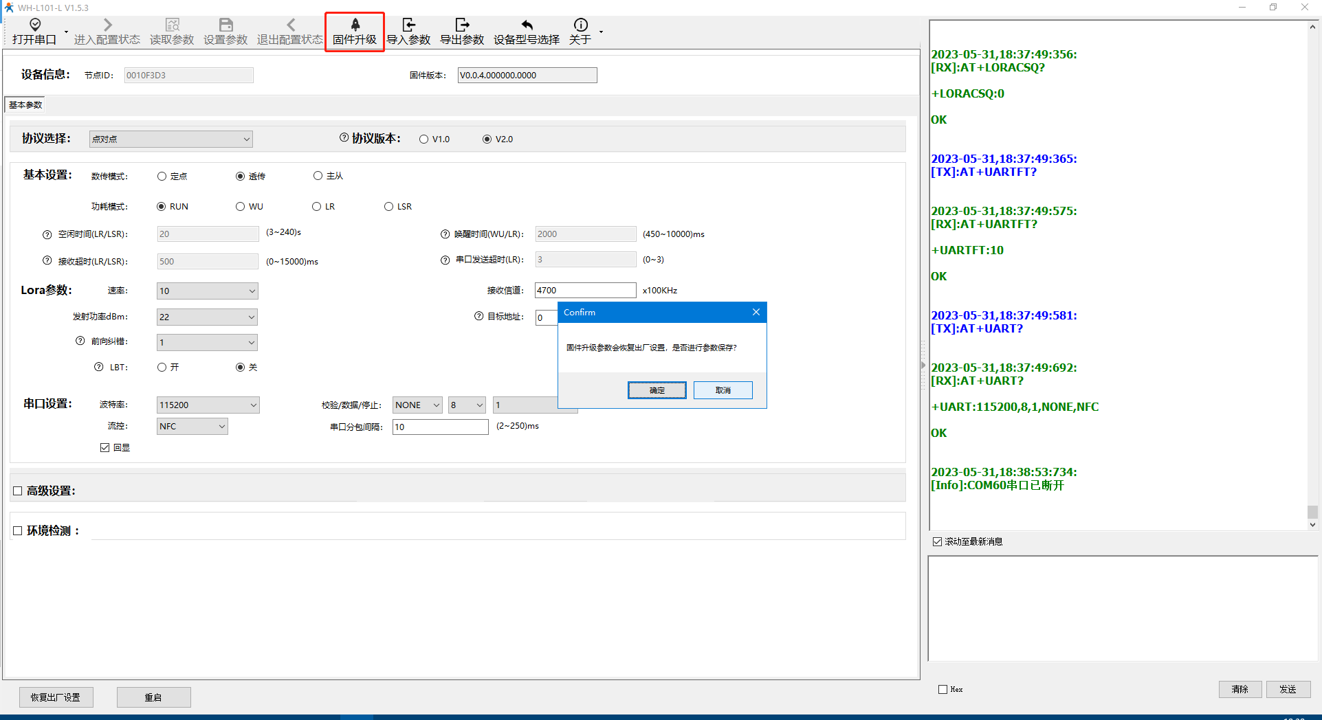Switch to the 基本参数 tab
Viewport: 1322px width, 720px height.
tap(25, 105)
